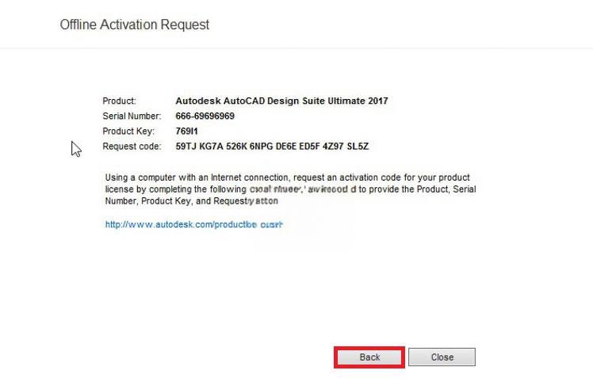This screenshot has width=593, height=378.
Task: Click the last request code block SL5Z
Action: 358,147
